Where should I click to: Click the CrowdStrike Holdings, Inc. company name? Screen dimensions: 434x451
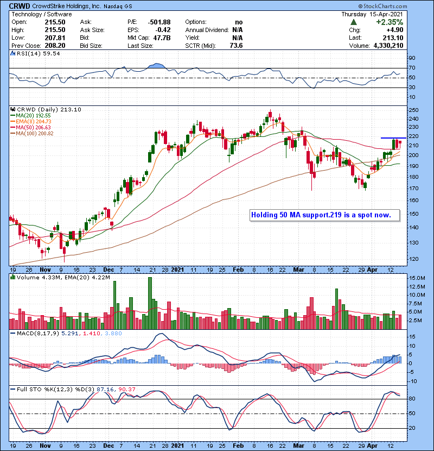click(x=67, y=7)
